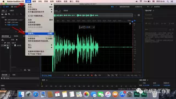Click the HUD volume gain knob
This screenshot has width=176, height=99.
pos(84,27)
